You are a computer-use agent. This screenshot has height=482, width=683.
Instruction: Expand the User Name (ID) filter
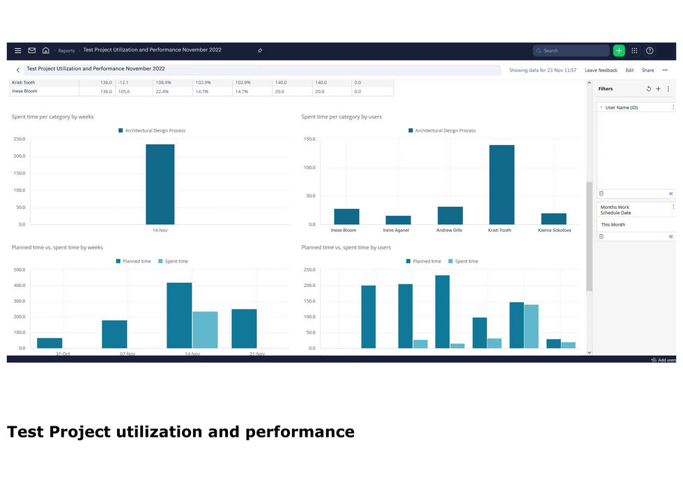[601, 107]
